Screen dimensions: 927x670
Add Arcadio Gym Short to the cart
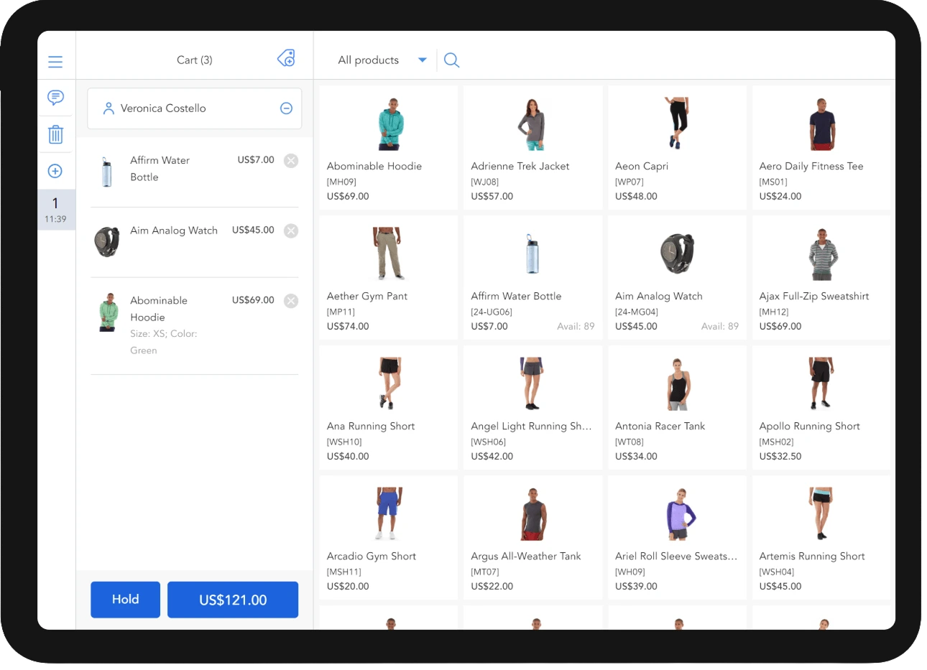coord(387,537)
